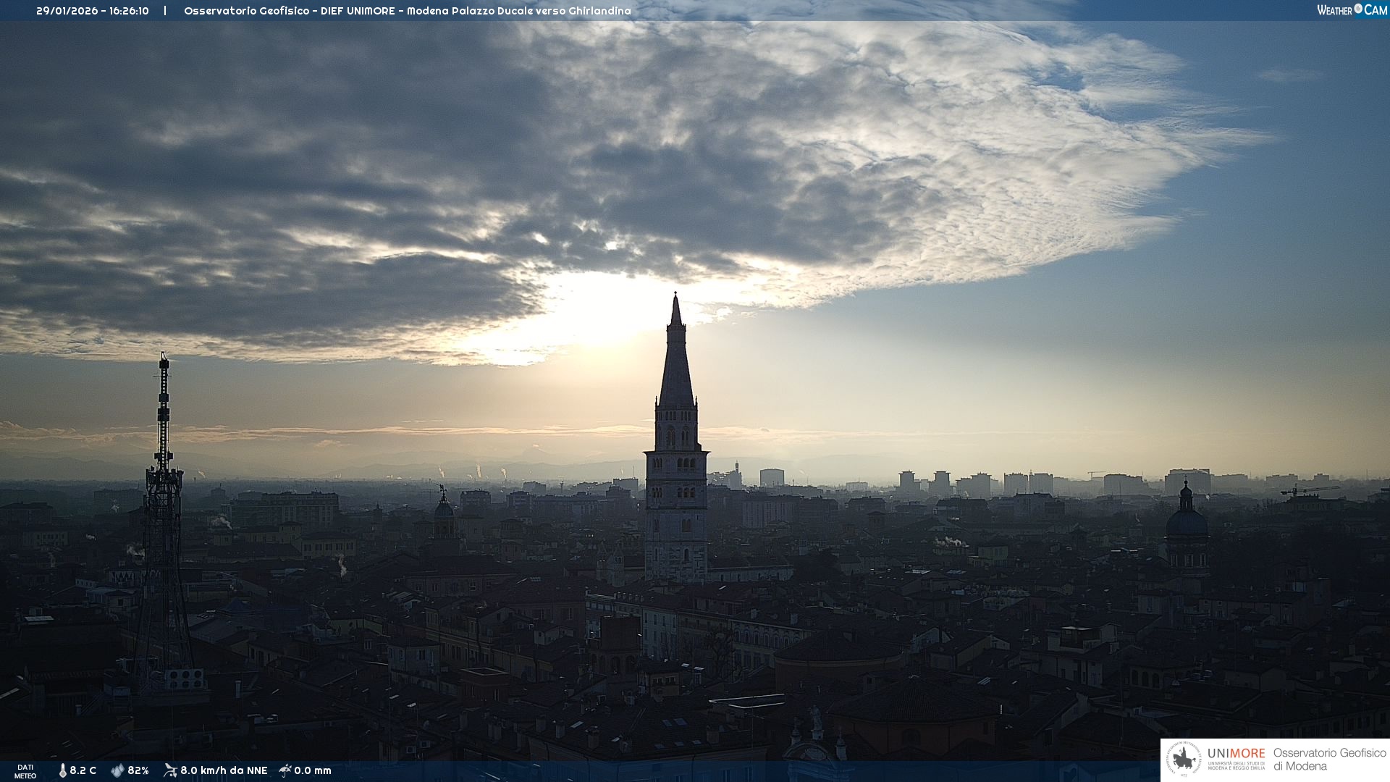Click the WeatherCAM logo
This screenshot has width=1390, height=782.
[1352, 10]
